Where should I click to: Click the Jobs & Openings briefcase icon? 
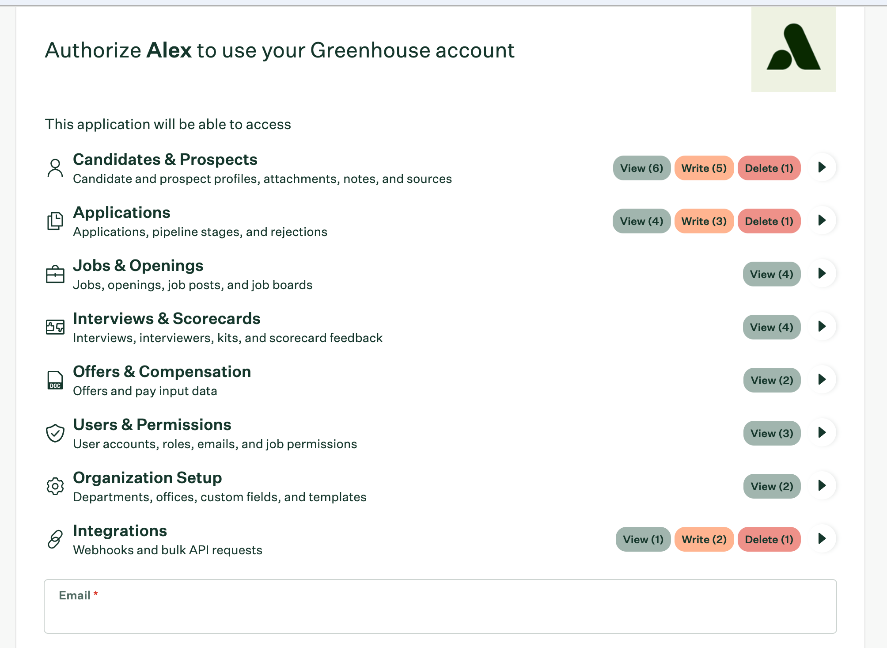(x=55, y=274)
